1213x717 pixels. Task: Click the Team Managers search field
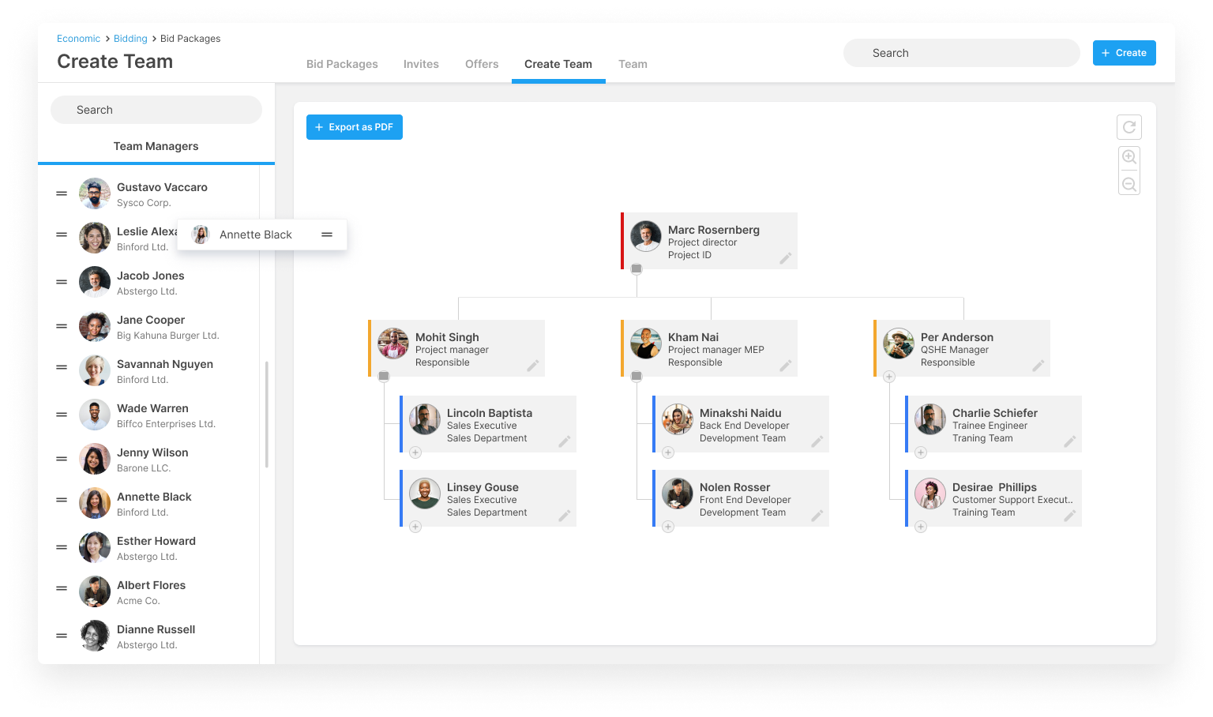point(156,110)
